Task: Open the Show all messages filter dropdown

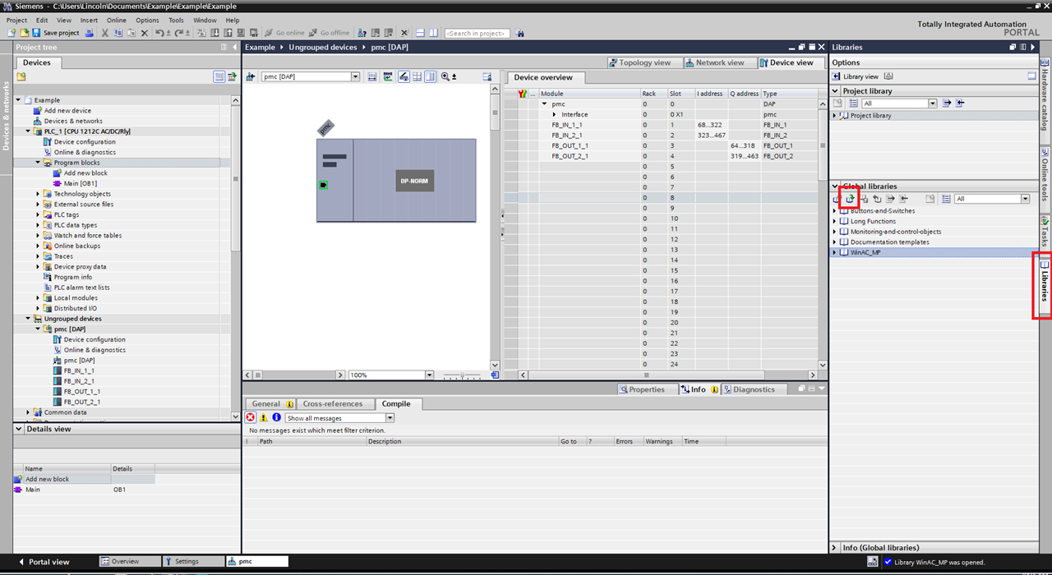Action: 390,417
